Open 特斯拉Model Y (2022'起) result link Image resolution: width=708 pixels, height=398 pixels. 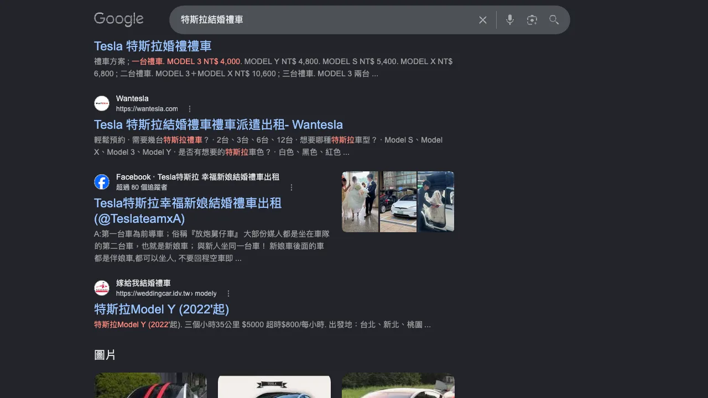pyautogui.click(x=162, y=309)
